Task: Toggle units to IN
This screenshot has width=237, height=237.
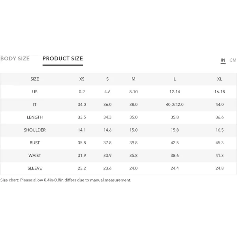Action: [223, 60]
